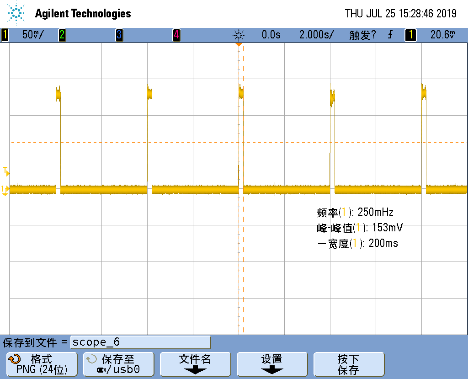This screenshot has height=379, width=468.
Task: Click the 峰-峰值 153mV measurement readout
Action: tap(359, 228)
